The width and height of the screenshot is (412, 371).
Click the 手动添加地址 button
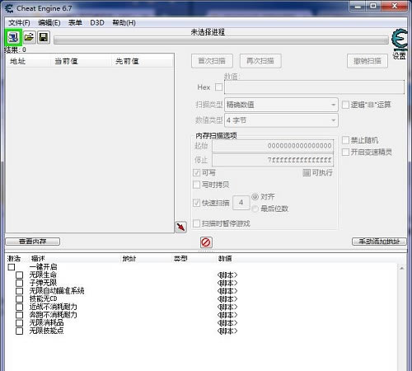[x=379, y=242]
